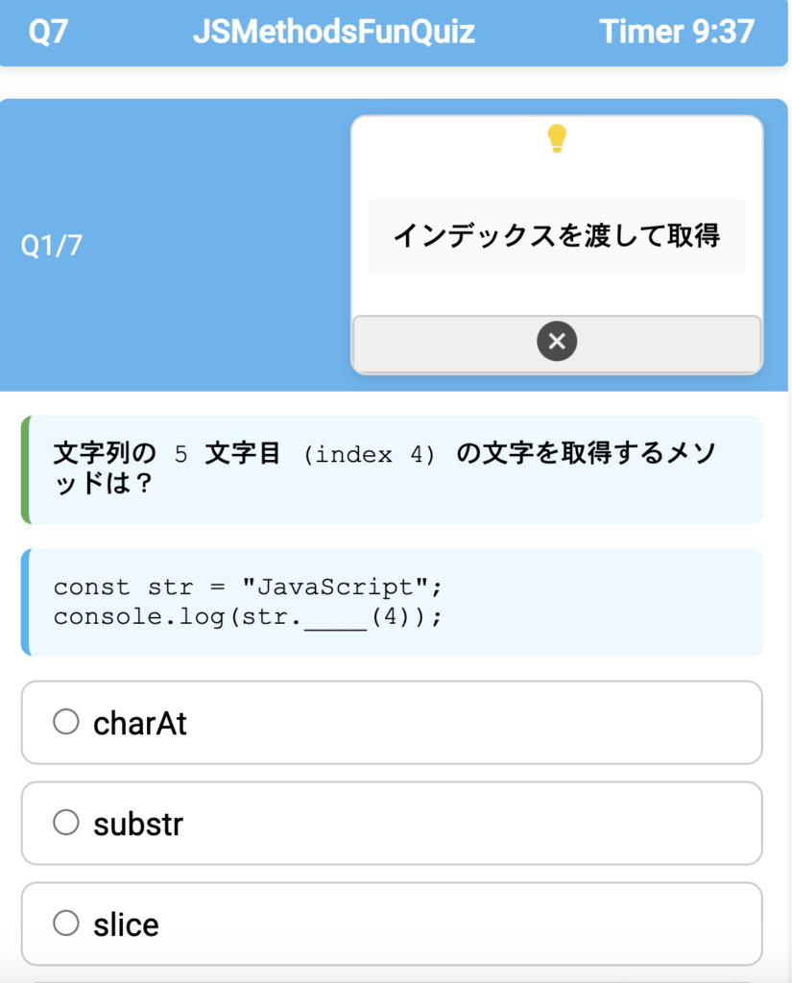Click the charAt answer label text
792x983 pixels.
[140, 723]
